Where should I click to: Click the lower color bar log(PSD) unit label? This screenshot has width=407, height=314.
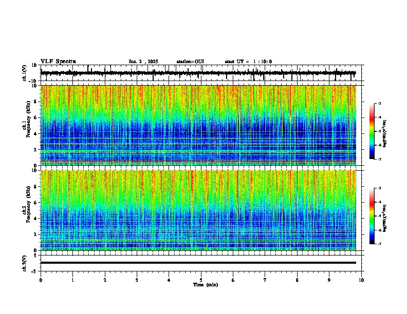coord(385,218)
